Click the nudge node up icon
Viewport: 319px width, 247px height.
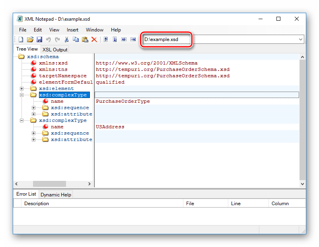click(x=105, y=39)
